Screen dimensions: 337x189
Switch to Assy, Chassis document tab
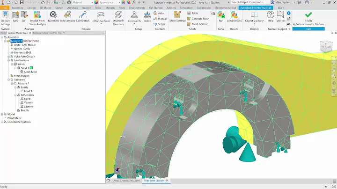pos(126,181)
